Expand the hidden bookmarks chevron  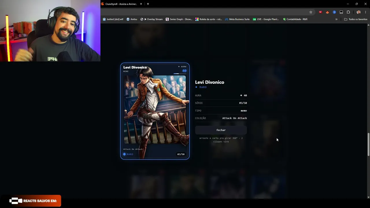[x=336, y=19]
